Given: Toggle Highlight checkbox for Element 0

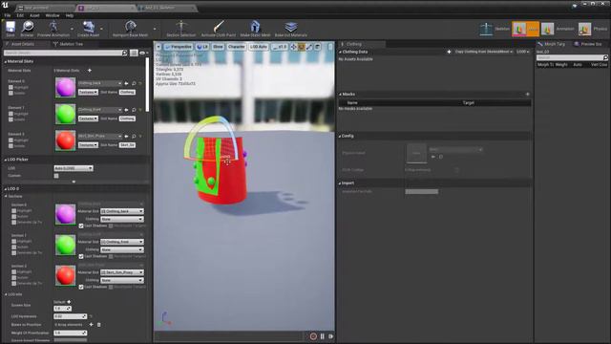Looking at the screenshot, I should [x=11, y=87].
